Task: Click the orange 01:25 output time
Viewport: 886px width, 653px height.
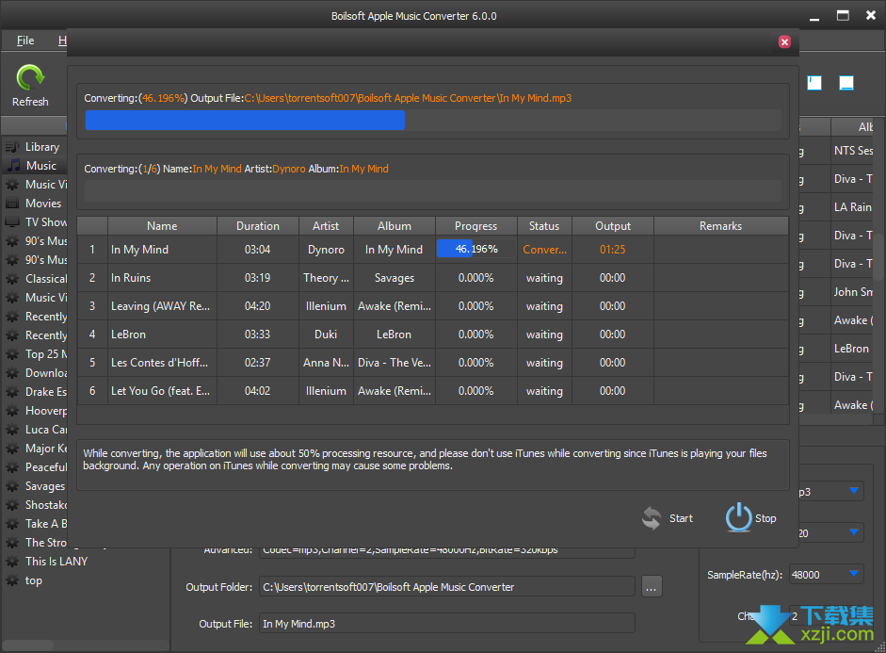Action: pyautogui.click(x=613, y=250)
